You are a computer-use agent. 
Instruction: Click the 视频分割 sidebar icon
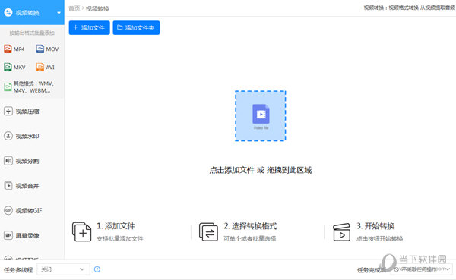point(8,161)
